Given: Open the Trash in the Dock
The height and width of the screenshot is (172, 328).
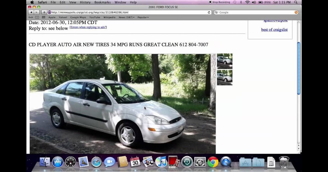Looking at the screenshot, I should (x=284, y=162).
